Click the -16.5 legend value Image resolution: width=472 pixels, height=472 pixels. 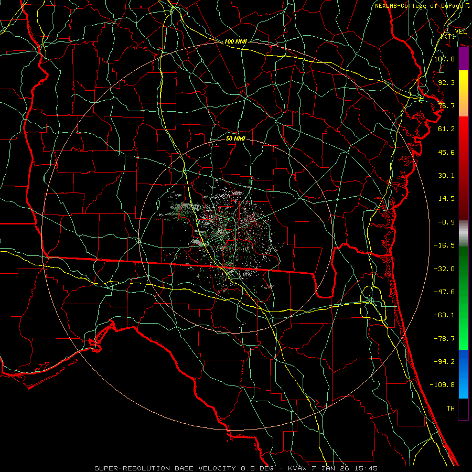pos(444,245)
